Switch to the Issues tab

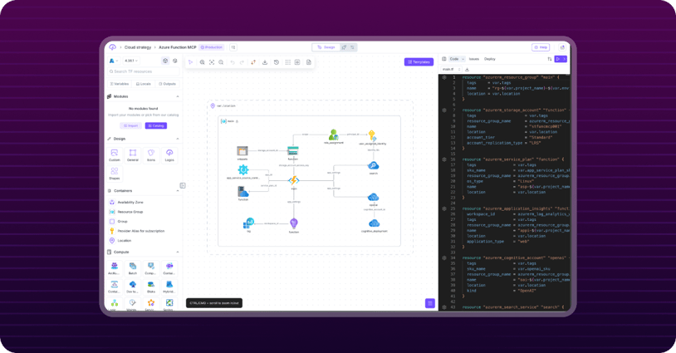tap(473, 59)
